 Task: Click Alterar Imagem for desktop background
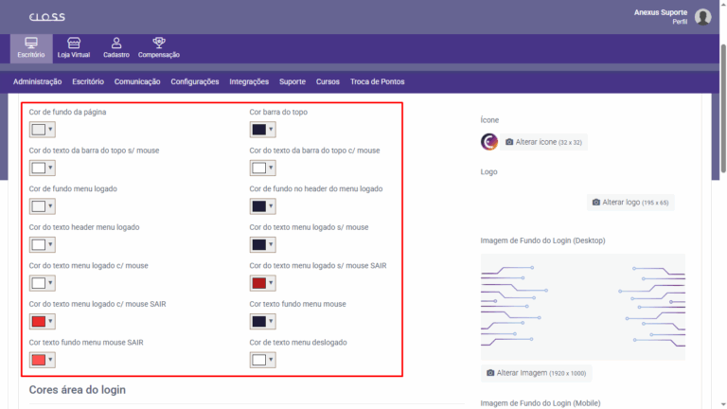pos(536,373)
